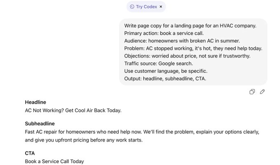Click 'Book a Service Call Today' text
Image resolution: width=280 pixels, height=165 pixels.
(54, 161)
